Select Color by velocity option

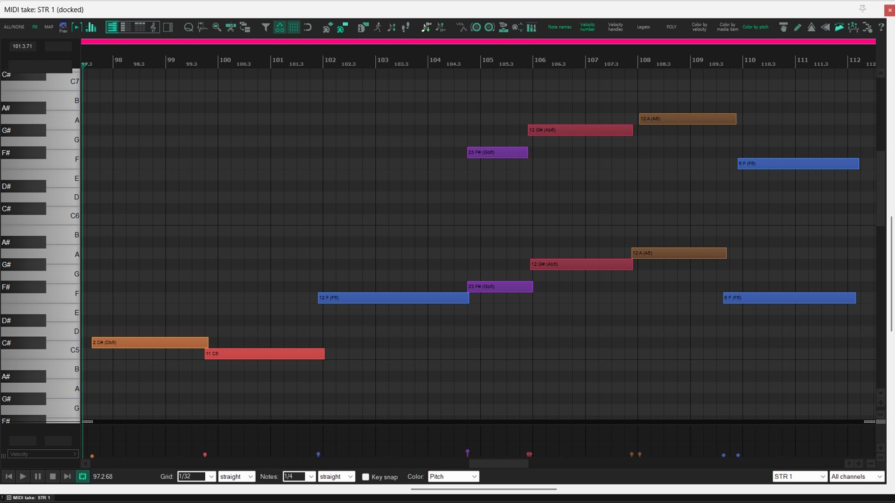tap(699, 27)
